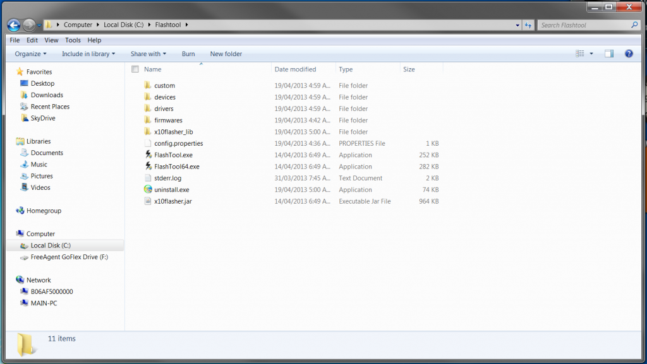Open the Pictures library
Screen dimensions: 647x364
(42, 176)
